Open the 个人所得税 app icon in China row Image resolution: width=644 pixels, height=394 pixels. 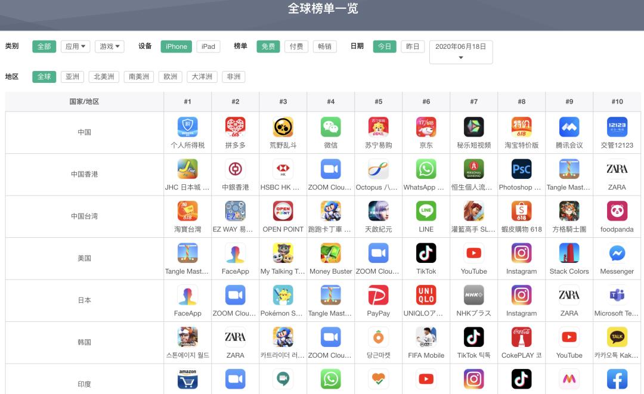click(x=188, y=127)
